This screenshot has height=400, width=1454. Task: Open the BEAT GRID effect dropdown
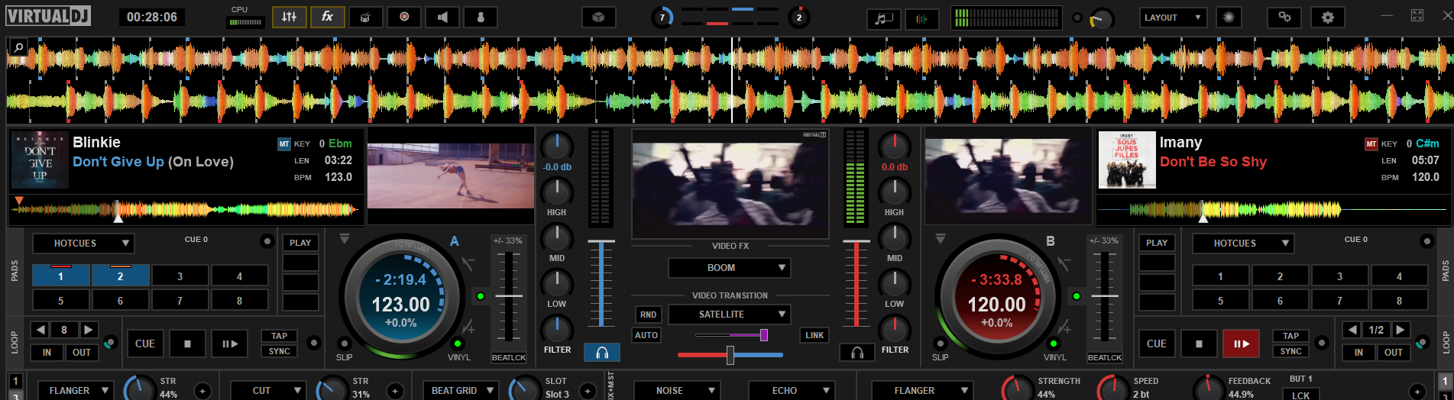click(x=461, y=390)
